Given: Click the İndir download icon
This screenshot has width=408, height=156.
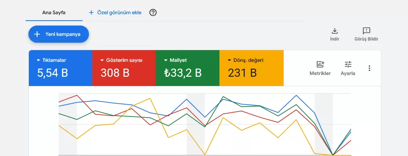Looking at the screenshot, I should [x=335, y=31].
